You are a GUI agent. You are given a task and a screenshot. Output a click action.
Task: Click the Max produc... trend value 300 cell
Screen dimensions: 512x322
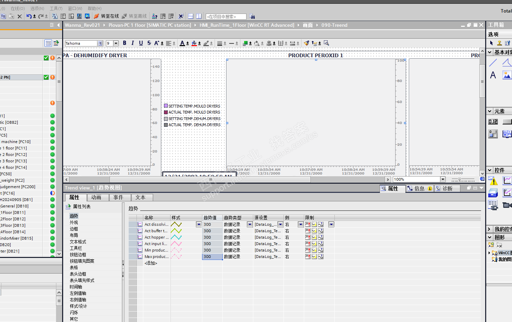(x=212, y=257)
